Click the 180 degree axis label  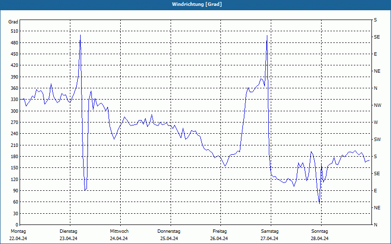(x=15, y=157)
